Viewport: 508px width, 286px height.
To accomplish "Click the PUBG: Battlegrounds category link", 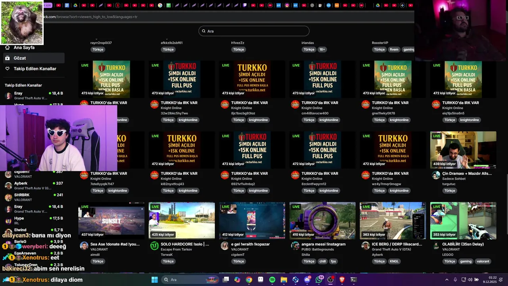I will 318,249.
